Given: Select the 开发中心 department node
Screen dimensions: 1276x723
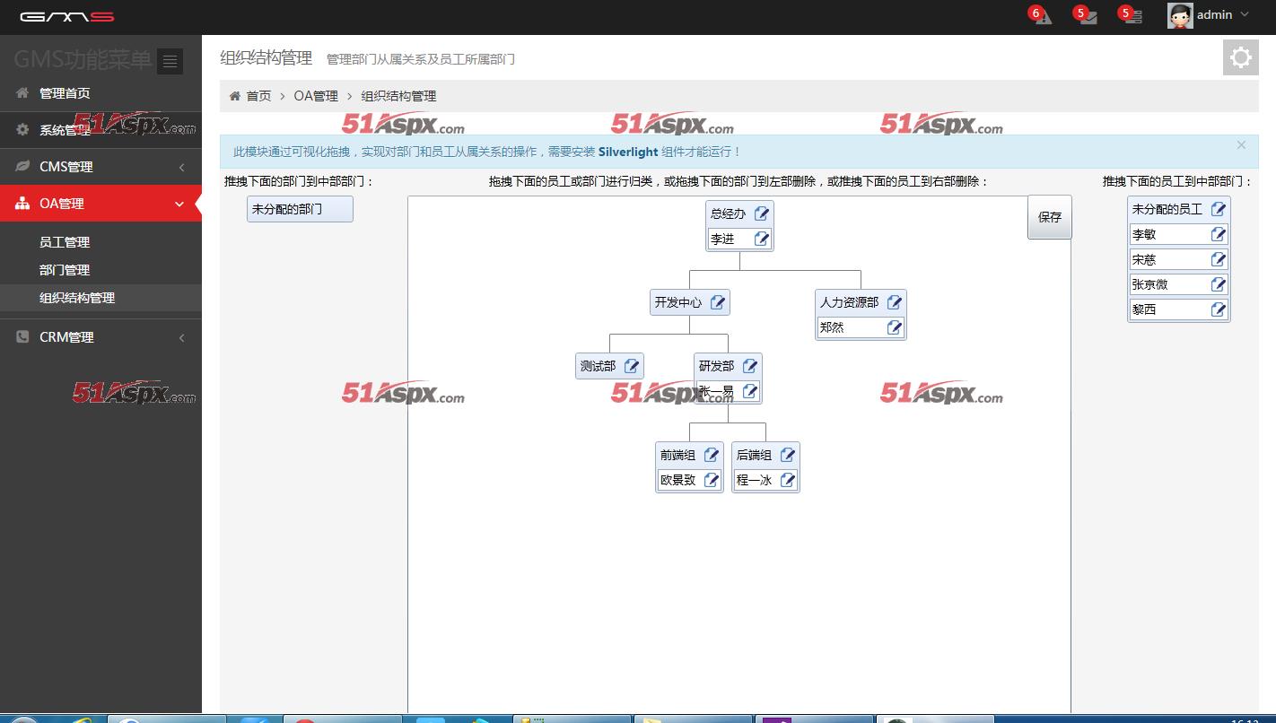Looking at the screenshot, I should (x=678, y=302).
